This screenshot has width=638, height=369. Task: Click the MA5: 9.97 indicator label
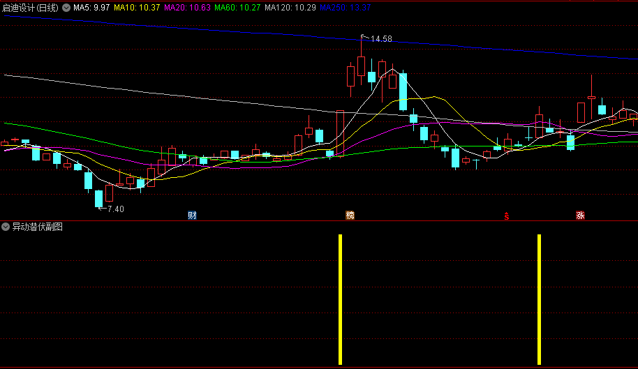(91, 8)
